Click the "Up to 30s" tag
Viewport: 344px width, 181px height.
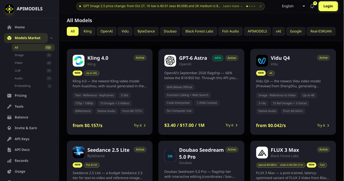click(92, 73)
